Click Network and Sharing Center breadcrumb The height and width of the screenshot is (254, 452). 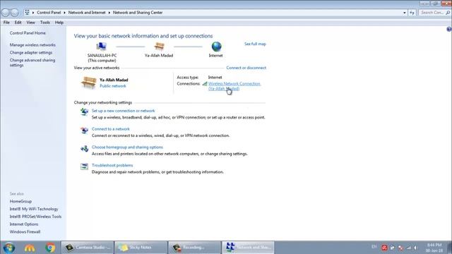(x=138, y=13)
